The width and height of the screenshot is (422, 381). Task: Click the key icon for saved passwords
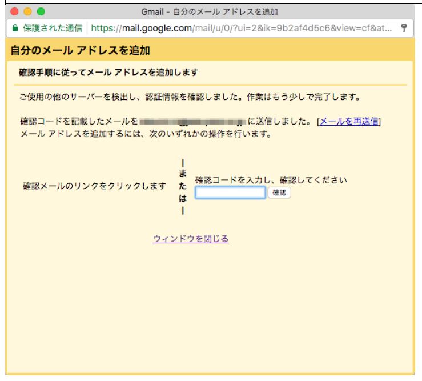click(404, 28)
